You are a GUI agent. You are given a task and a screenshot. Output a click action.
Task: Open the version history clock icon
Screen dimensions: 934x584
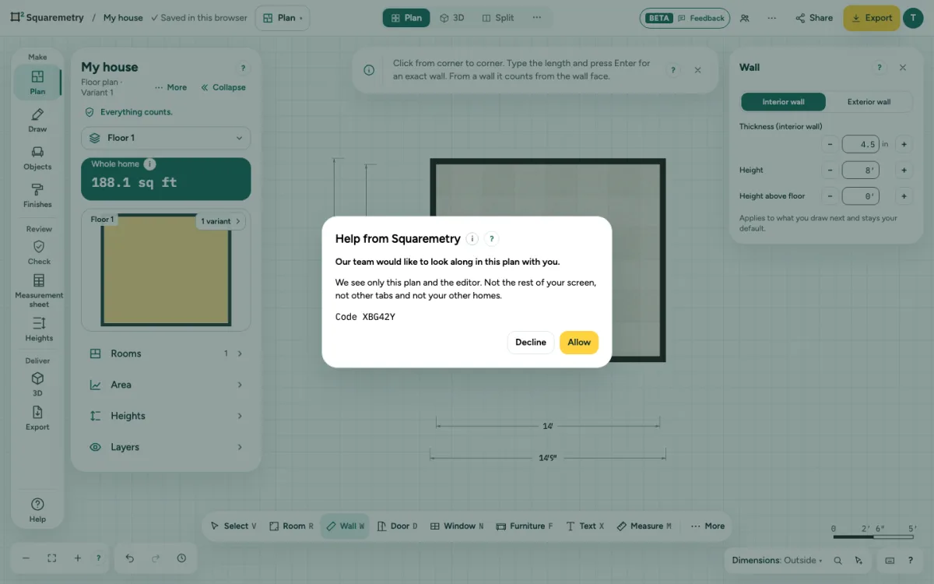pos(181,558)
